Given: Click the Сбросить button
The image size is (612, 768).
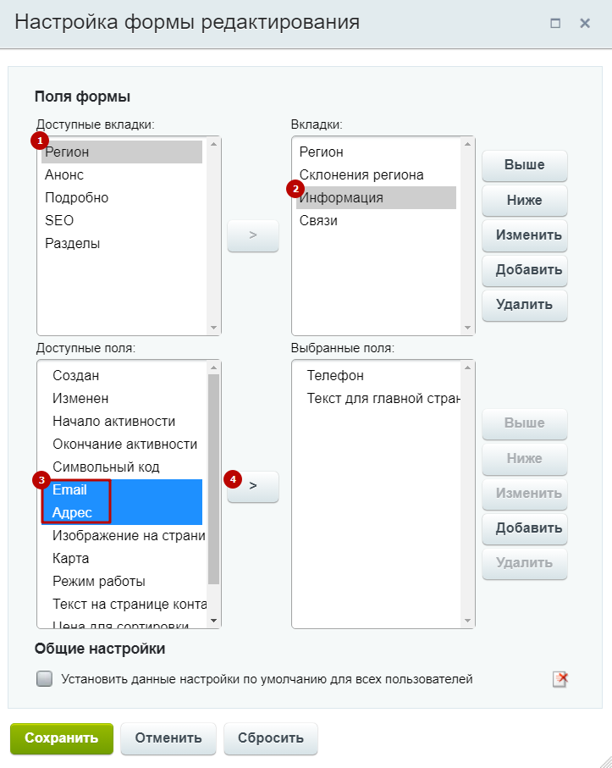Looking at the screenshot, I should 271,738.
